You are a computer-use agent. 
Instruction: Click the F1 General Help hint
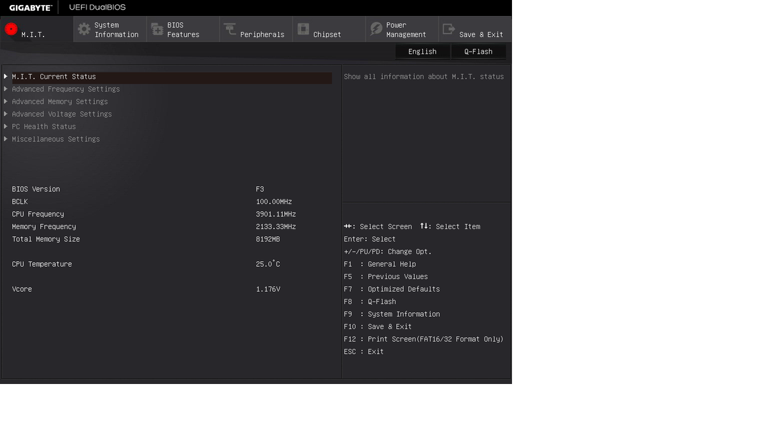(x=380, y=264)
